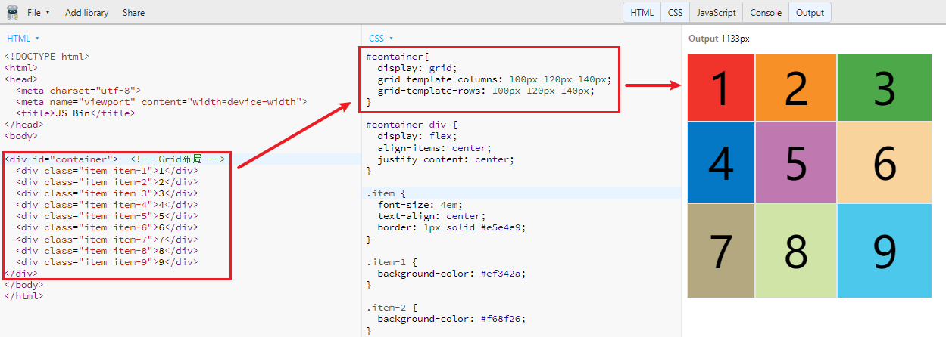Click the grid-template-columns line

[494, 79]
